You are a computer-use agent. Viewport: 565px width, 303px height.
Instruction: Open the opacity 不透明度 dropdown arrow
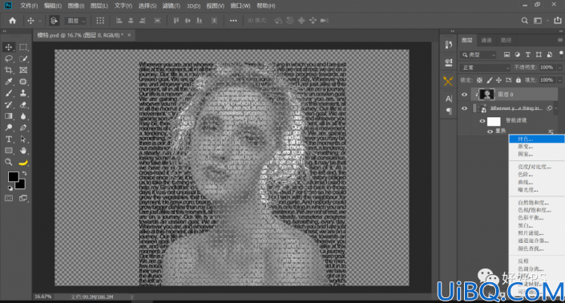coord(559,67)
